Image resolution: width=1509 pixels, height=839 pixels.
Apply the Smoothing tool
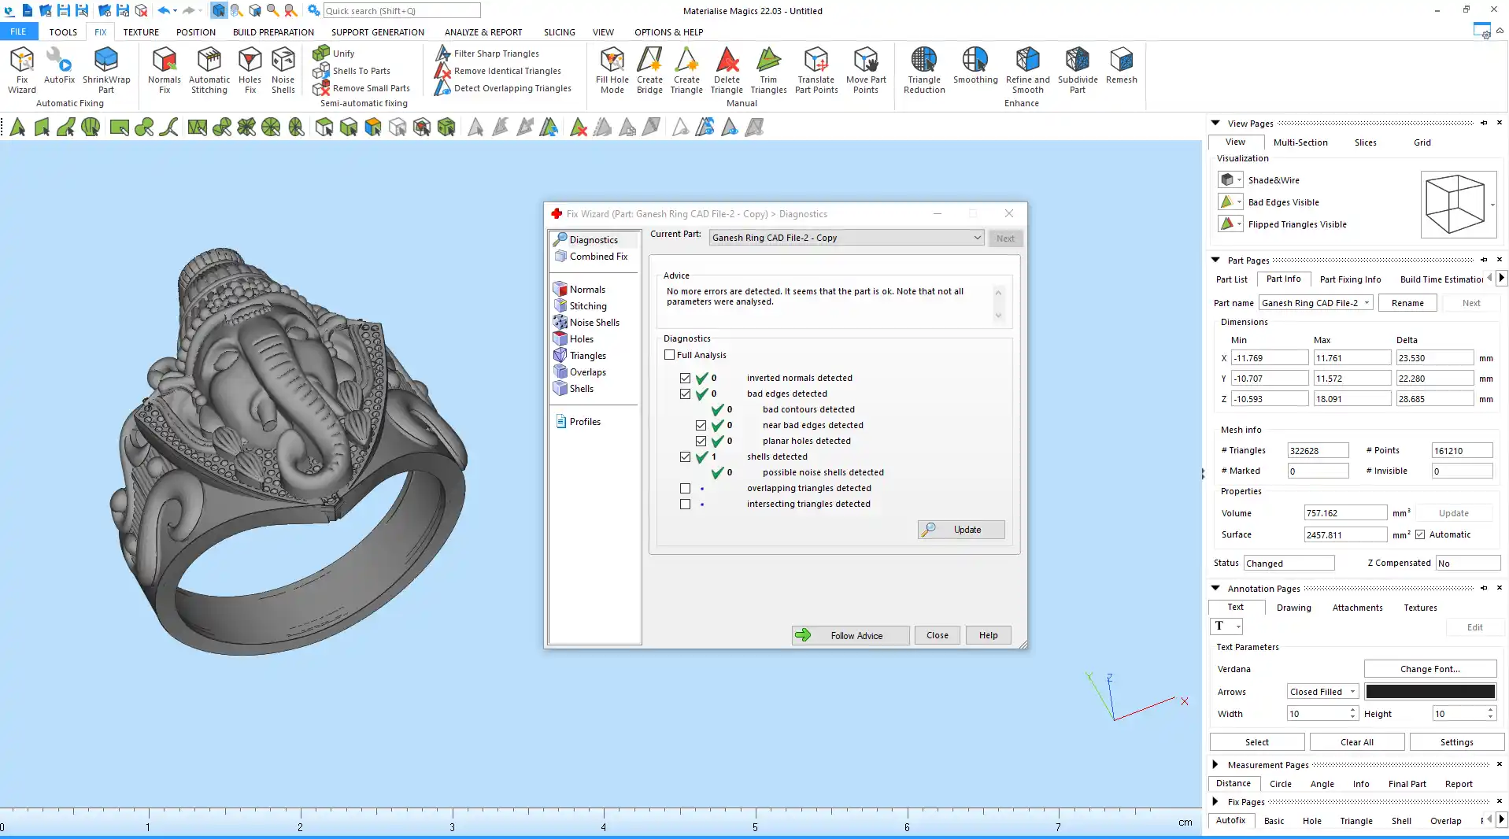tap(975, 65)
